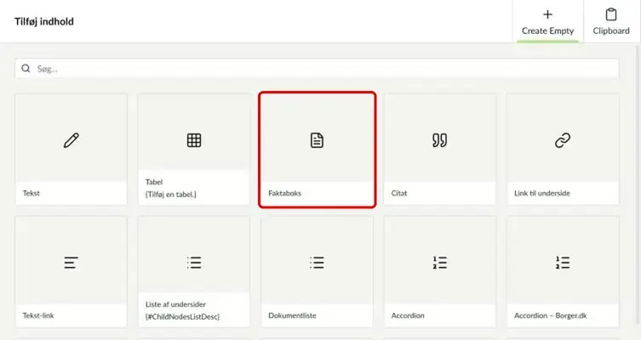Image resolution: width=641 pixels, height=340 pixels.
Task: Focus the Søg search field
Action: tap(317, 69)
